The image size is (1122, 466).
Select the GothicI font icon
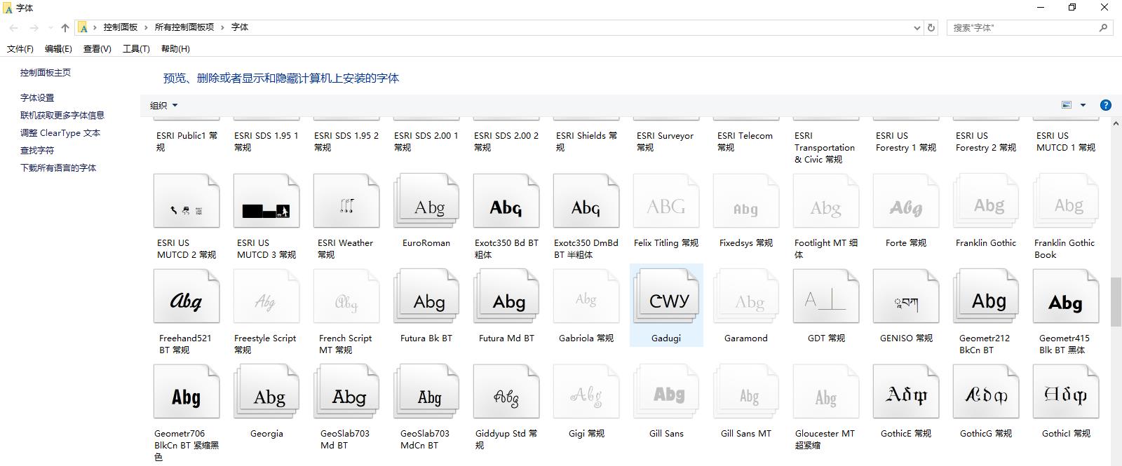pyautogui.click(x=1066, y=392)
